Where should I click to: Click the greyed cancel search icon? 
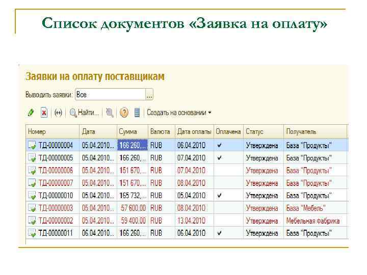tap(110, 113)
